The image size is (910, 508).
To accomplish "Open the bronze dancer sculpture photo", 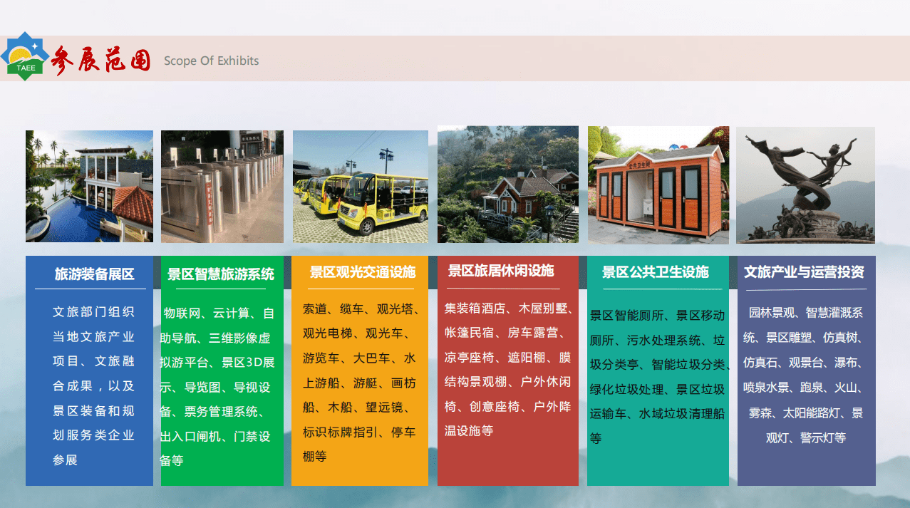I will pos(805,185).
